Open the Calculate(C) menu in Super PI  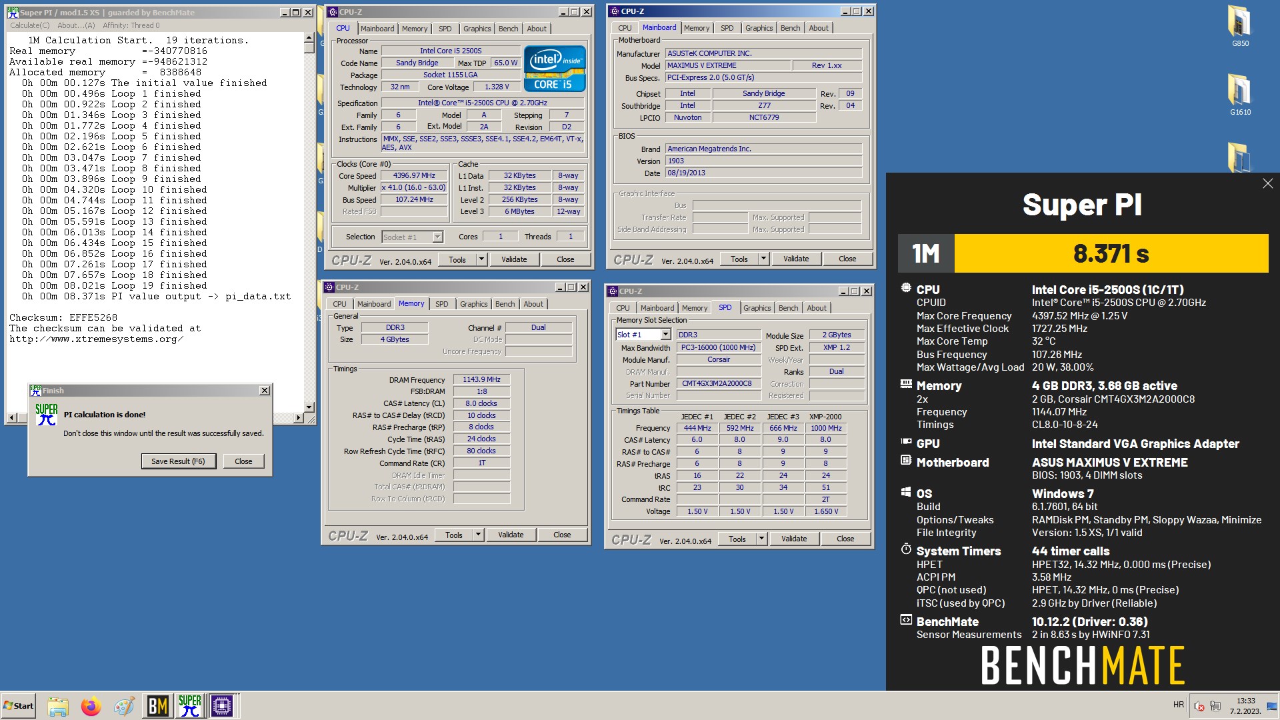[30, 25]
